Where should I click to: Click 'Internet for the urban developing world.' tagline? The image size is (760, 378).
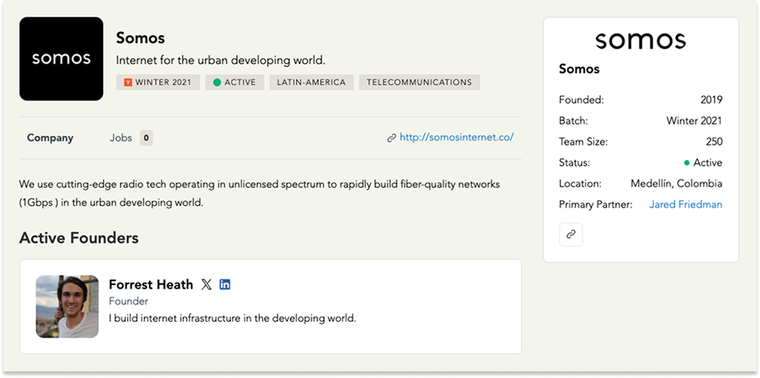pyautogui.click(x=220, y=60)
